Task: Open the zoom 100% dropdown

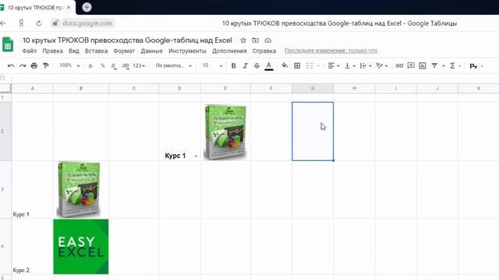Action: click(69, 65)
